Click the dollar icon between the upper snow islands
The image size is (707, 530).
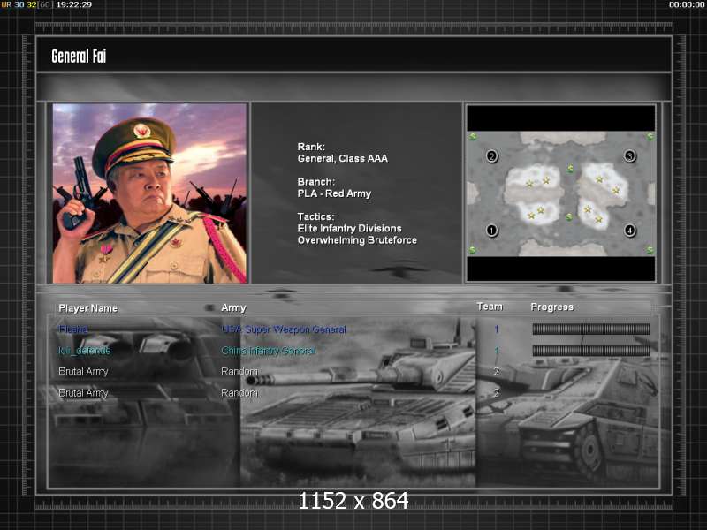tap(570, 169)
